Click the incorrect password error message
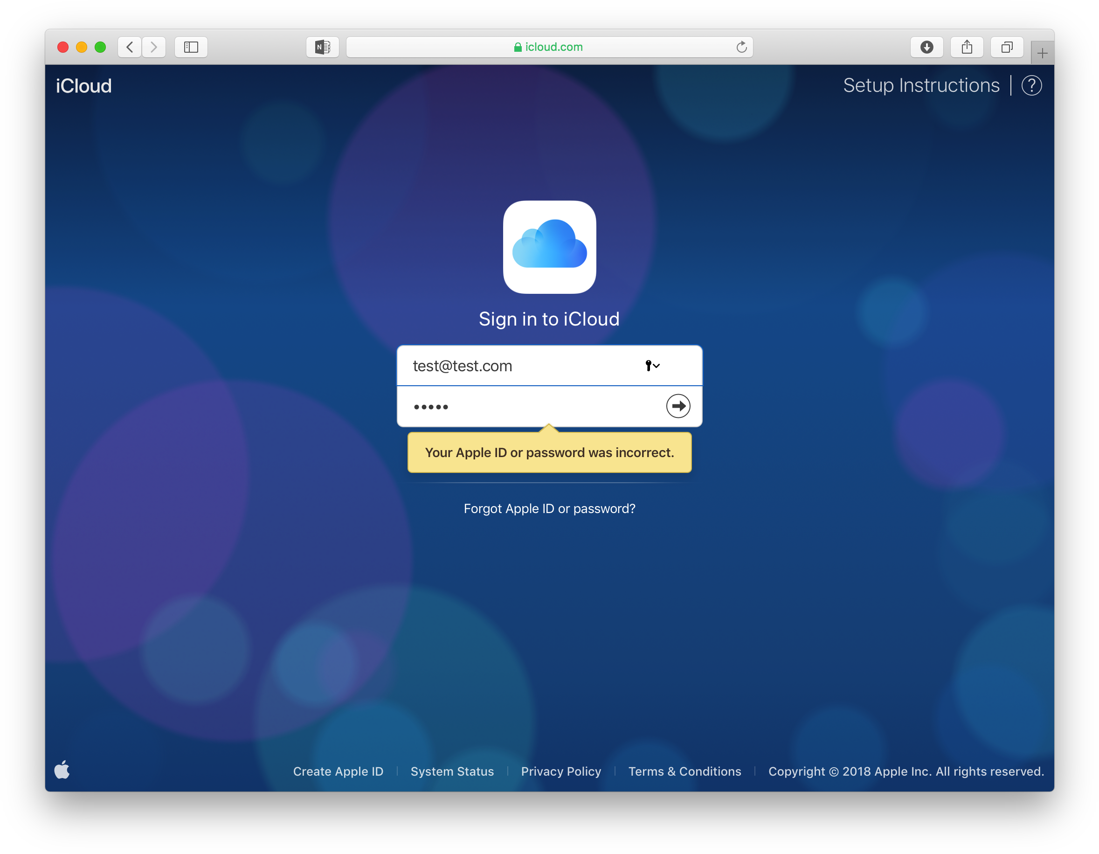The image size is (1099, 854). tap(549, 452)
